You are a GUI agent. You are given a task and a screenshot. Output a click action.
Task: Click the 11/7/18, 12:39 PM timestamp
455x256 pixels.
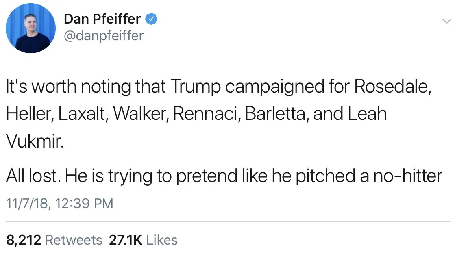(60, 203)
